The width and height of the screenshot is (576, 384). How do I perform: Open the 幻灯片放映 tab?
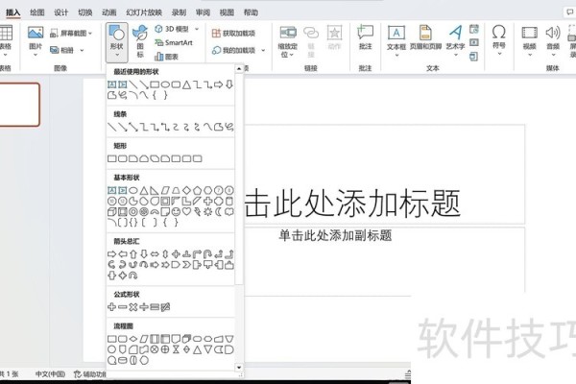(x=144, y=12)
